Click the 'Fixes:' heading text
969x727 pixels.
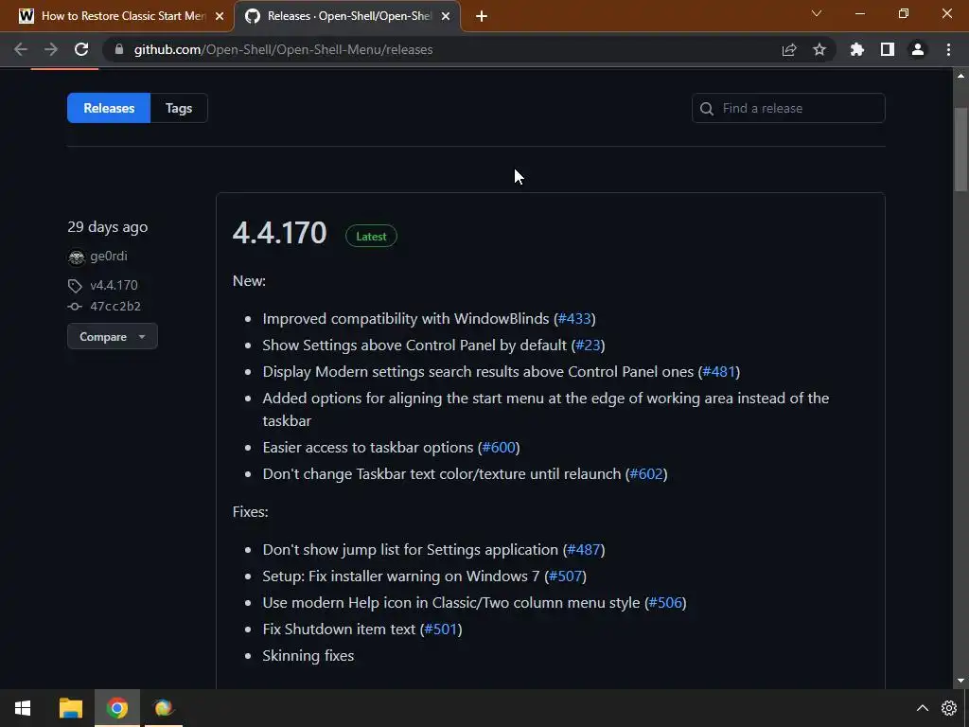(250, 512)
